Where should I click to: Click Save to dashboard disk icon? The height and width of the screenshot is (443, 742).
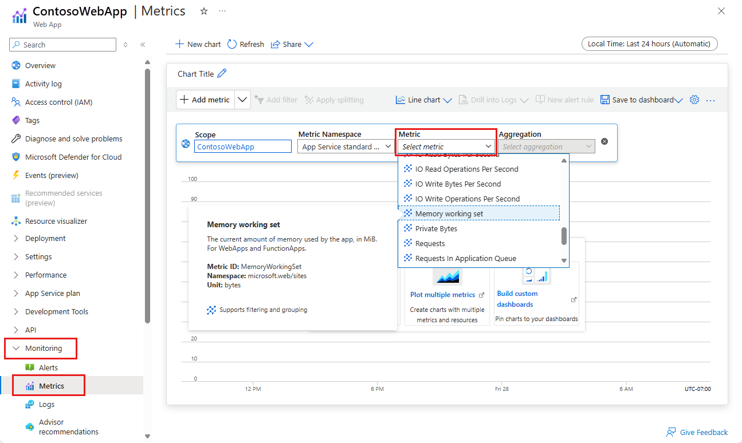pyautogui.click(x=605, y=100)
